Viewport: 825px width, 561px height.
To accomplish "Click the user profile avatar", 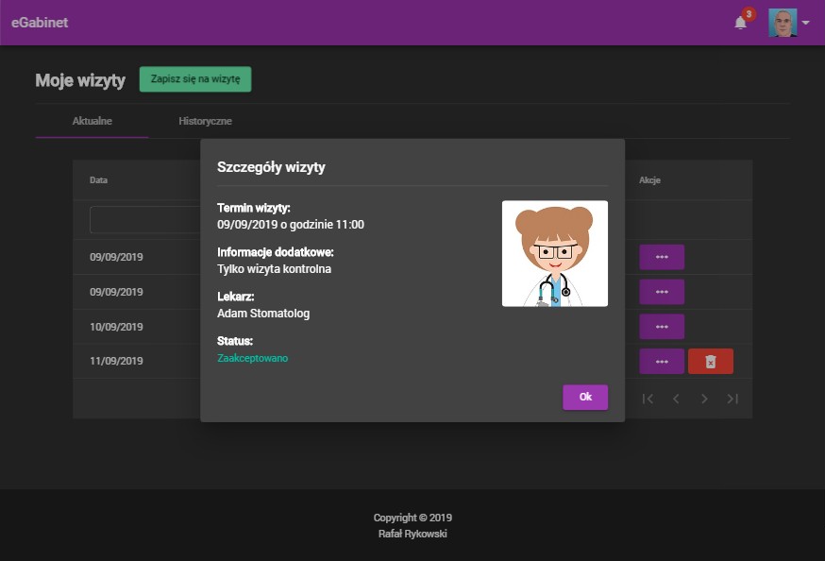I will pos(783,23).
